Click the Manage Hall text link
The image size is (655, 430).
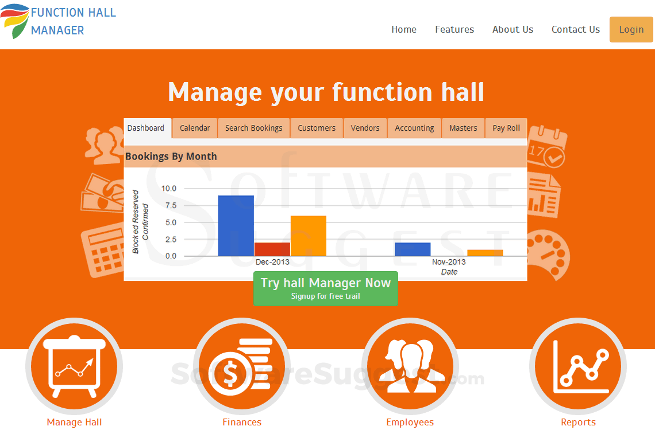click(x=74, y=423)
